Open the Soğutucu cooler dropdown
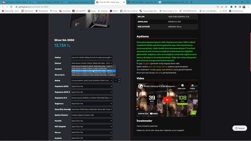This screenshot has height=141, width=251. click(x=92, y=103)
